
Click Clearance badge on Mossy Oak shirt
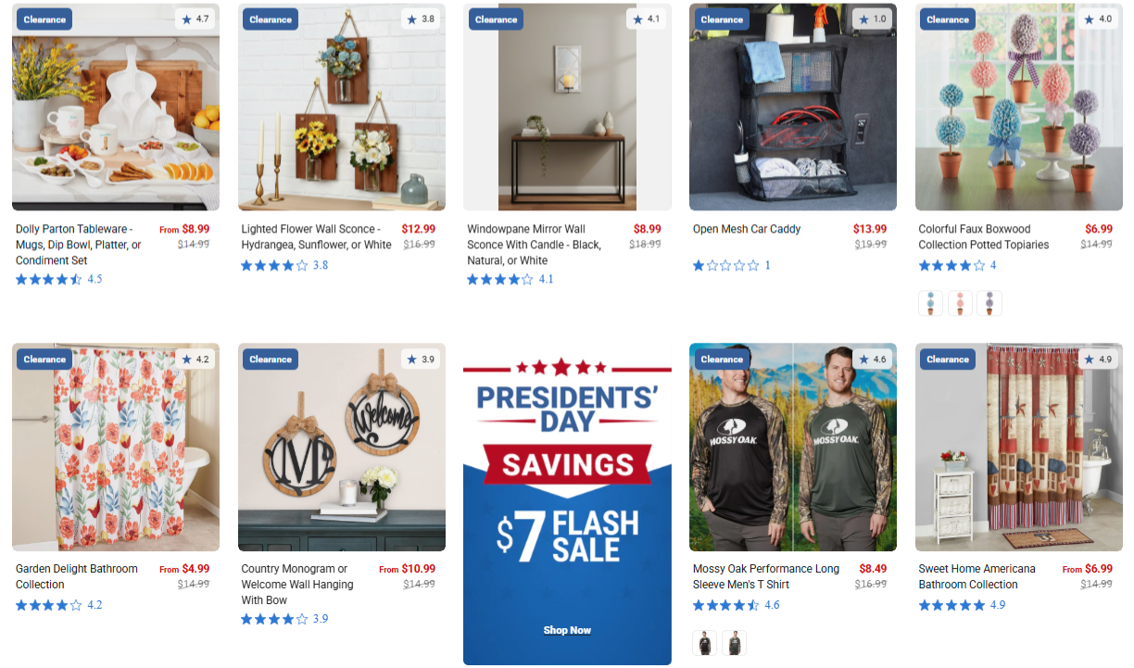(x=722, y=359)
